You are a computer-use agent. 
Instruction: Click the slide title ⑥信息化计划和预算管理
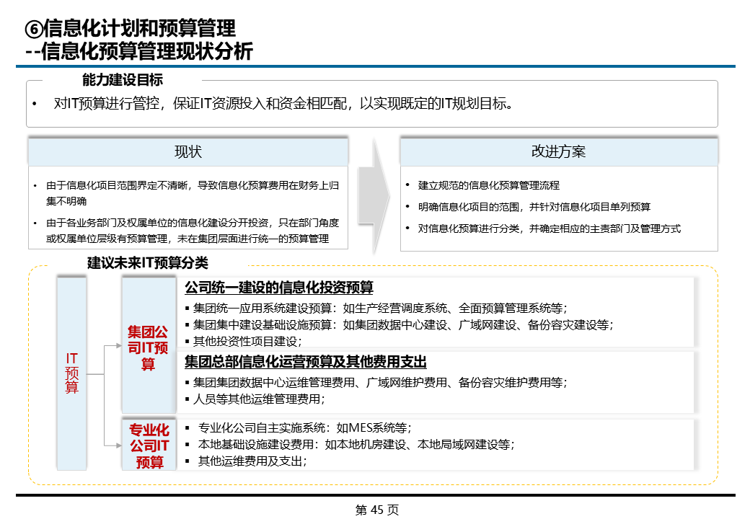click(x=131, y=28)
